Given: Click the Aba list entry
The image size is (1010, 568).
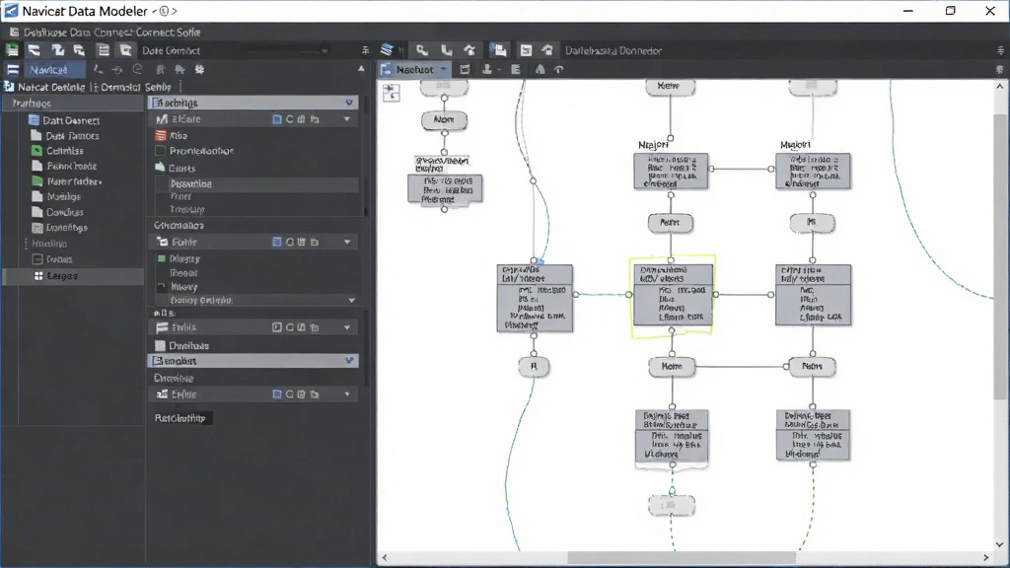Looking at the screenshot, I should tap(179, 135).
